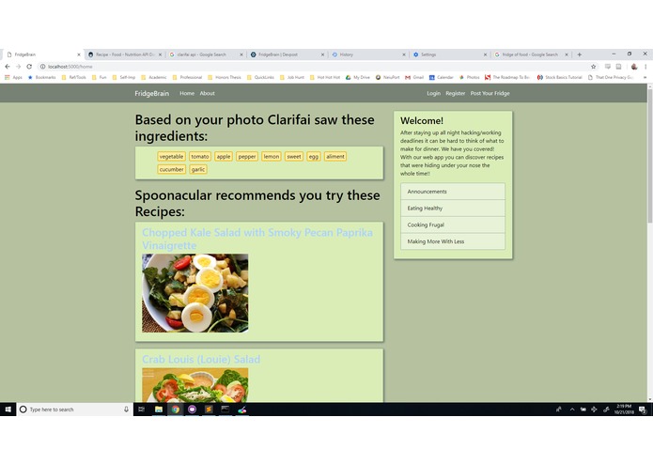Open the Windows Start menu

coord(8,410)
